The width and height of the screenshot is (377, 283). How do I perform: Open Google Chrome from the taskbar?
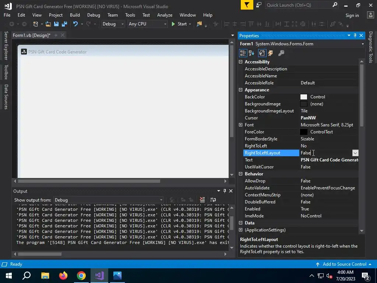pyautogui.click(x=81, y=276)
